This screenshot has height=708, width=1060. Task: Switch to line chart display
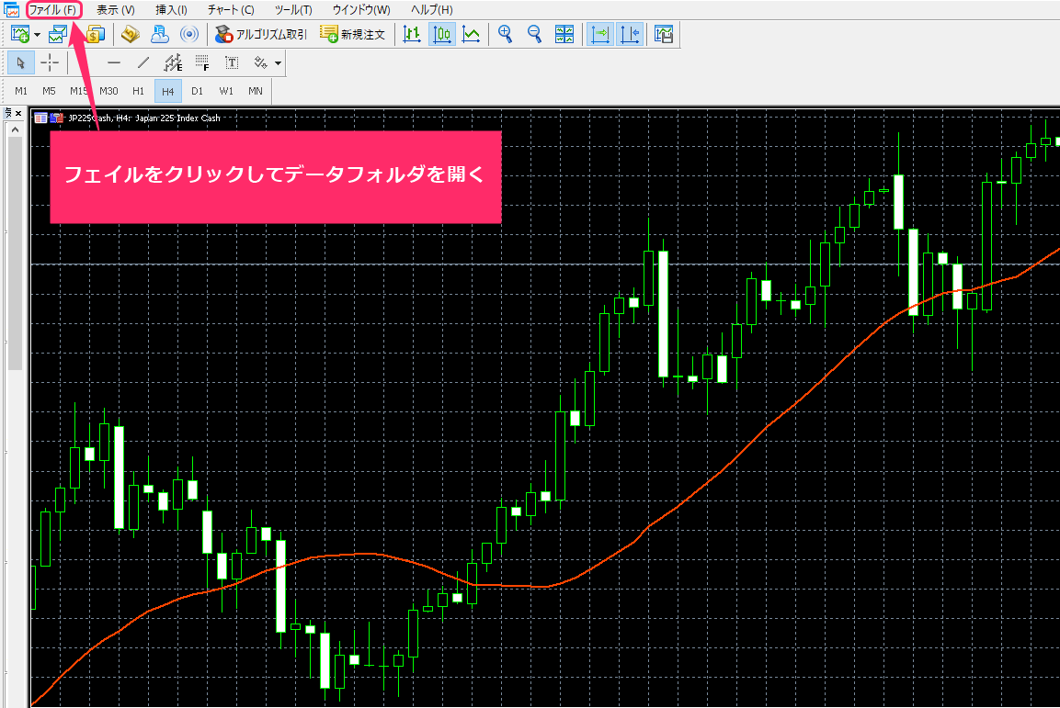coord(471,35)
